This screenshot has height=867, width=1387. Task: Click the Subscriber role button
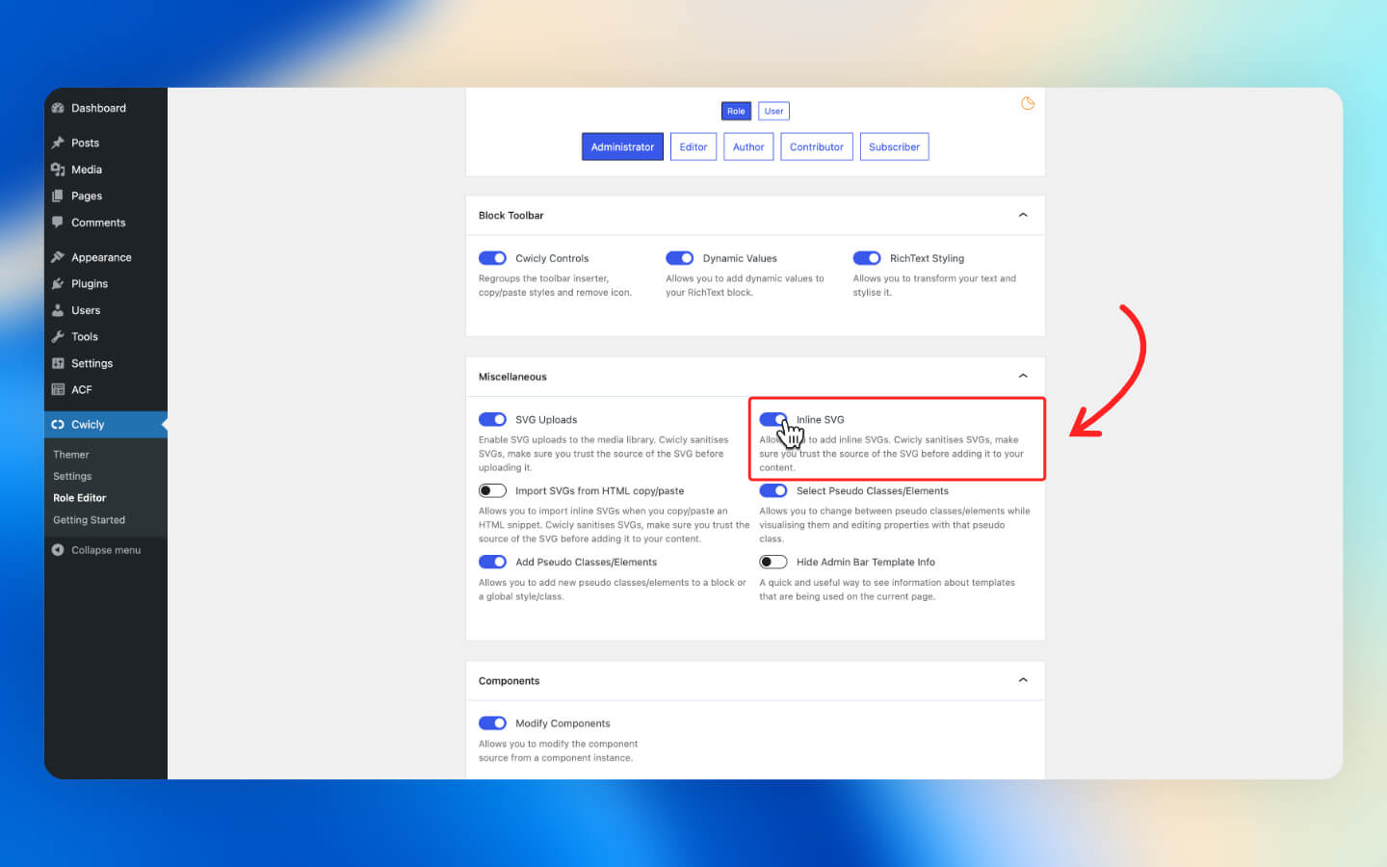(894, 147)
